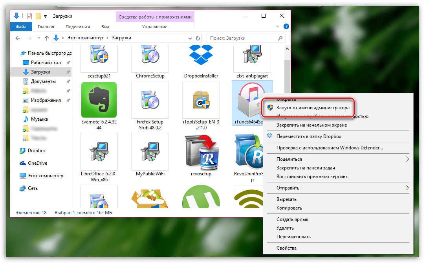Expand the Поделиться submenu arrow
The image size is (425, 263).
point(407,159)
